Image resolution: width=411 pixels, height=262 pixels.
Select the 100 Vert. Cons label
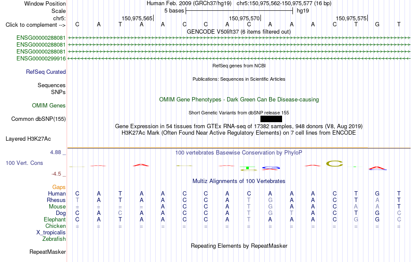click(x=24, y=163)
